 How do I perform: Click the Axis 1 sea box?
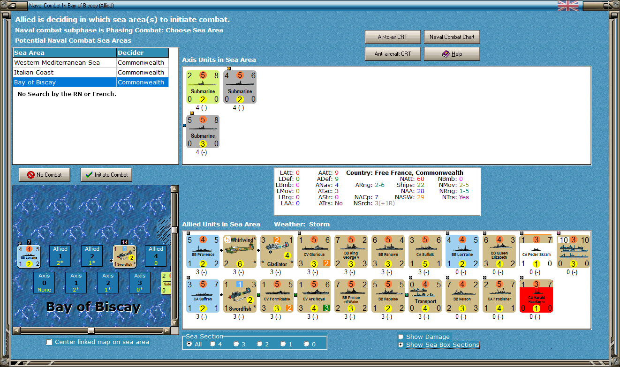pos(76,283)
